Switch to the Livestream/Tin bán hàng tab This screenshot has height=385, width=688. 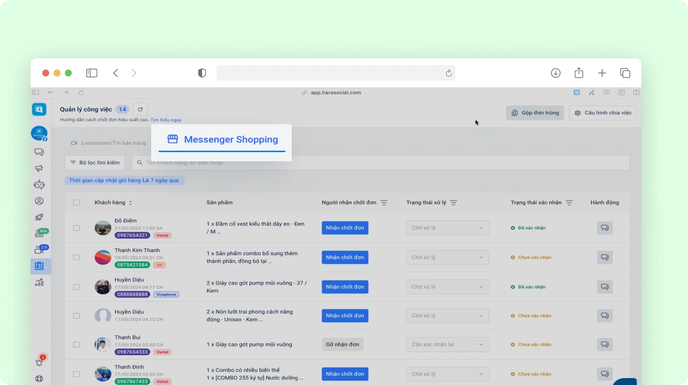coord(108,143)
